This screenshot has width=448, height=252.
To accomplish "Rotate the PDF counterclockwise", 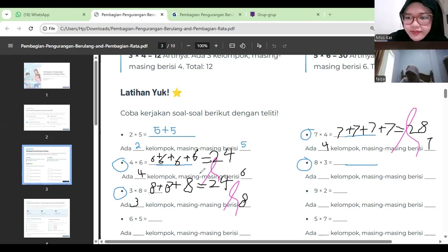I will tap(243, 46).
